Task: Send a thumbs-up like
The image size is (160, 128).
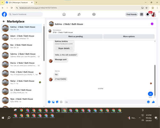Action: pos(153,102)
